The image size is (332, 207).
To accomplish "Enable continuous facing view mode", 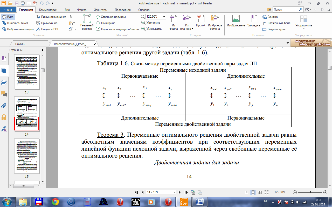I will tap(266, 192).
